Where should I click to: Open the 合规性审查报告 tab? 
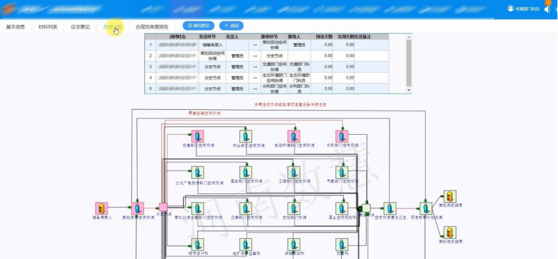point(152,26)
